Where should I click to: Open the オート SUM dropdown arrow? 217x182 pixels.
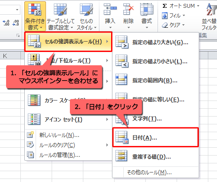[198, 6]
